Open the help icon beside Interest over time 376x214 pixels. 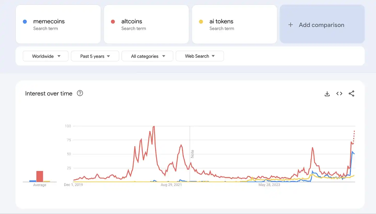click(x=80, y=93)
